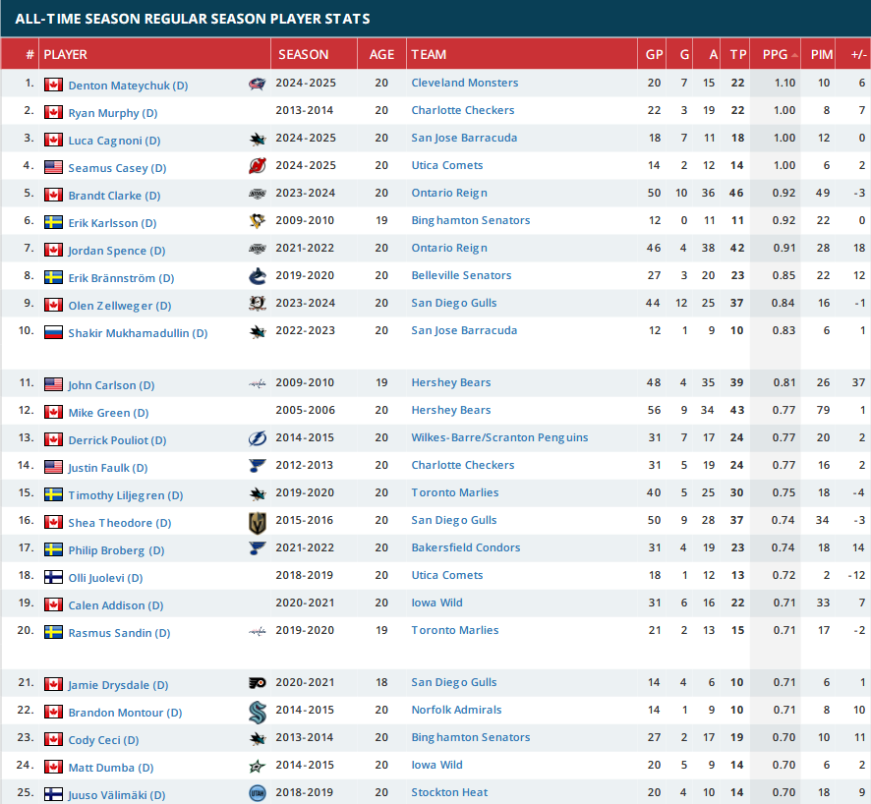
Task: Click 37 plus/minus in John Carlson row
Action: coord(859,382)
